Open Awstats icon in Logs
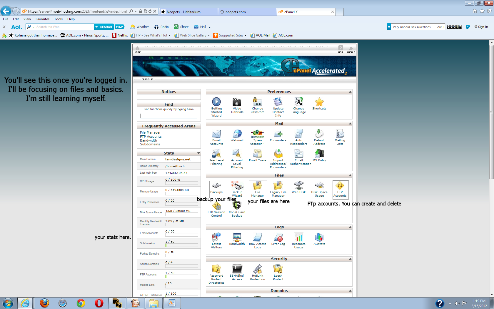This screenshot has width=494, height=309. 319,237
